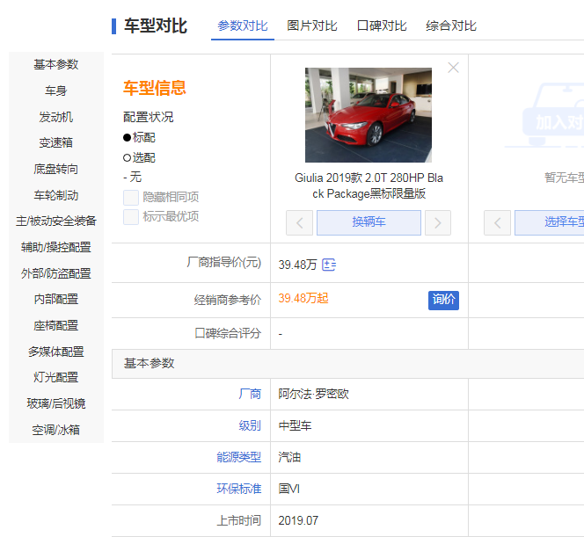This screenshot has height=537, width=584.
Task: Click left arrow in the empty car column
Action: tap(497, 222)
